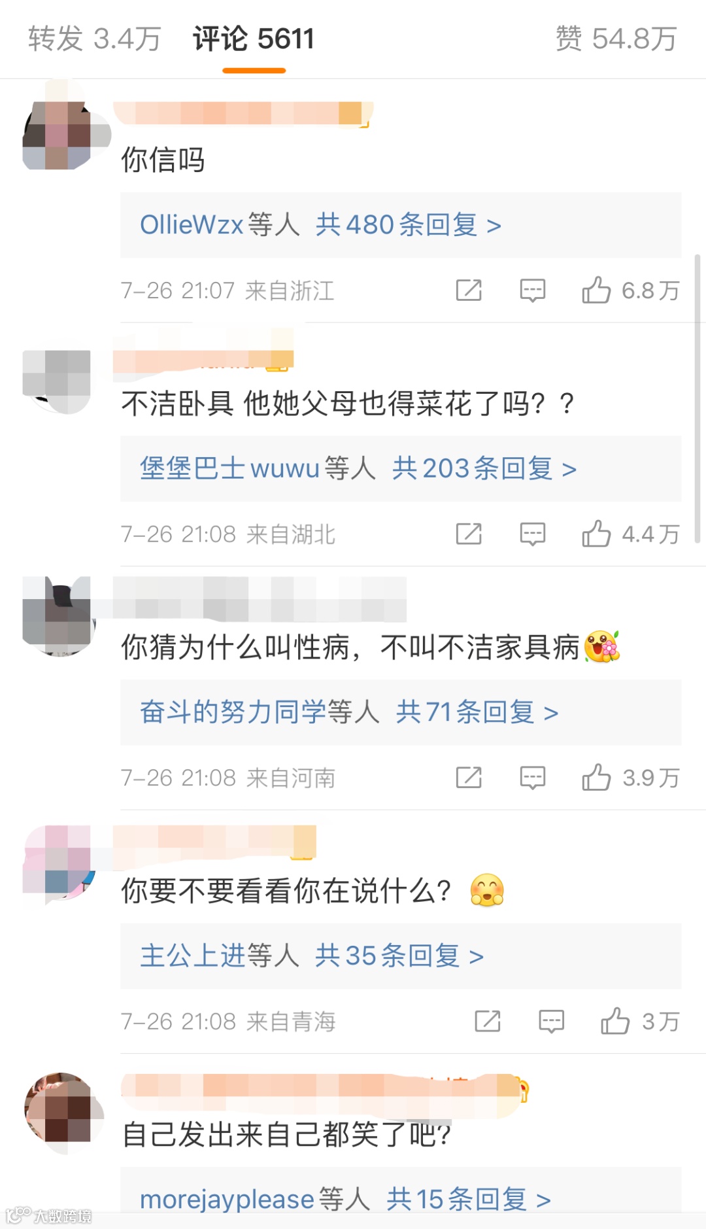
Task: Share the comment from 青海
Action: 488,1021
